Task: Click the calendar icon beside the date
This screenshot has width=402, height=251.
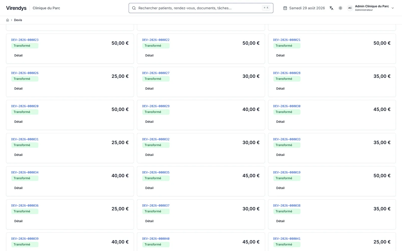Action: 285,8
